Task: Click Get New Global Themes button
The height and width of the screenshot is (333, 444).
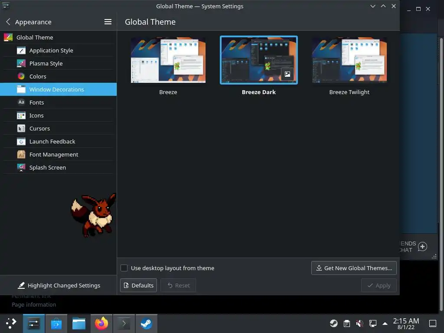Action: point(354,268)
